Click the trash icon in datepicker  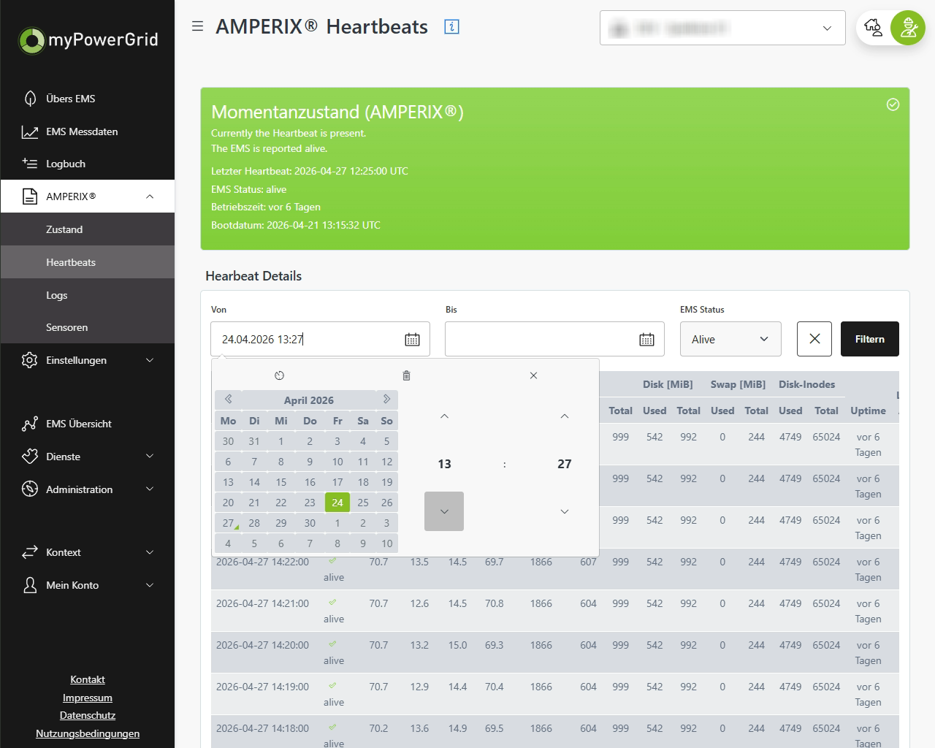pyautogui.click(x=406, y=375)
